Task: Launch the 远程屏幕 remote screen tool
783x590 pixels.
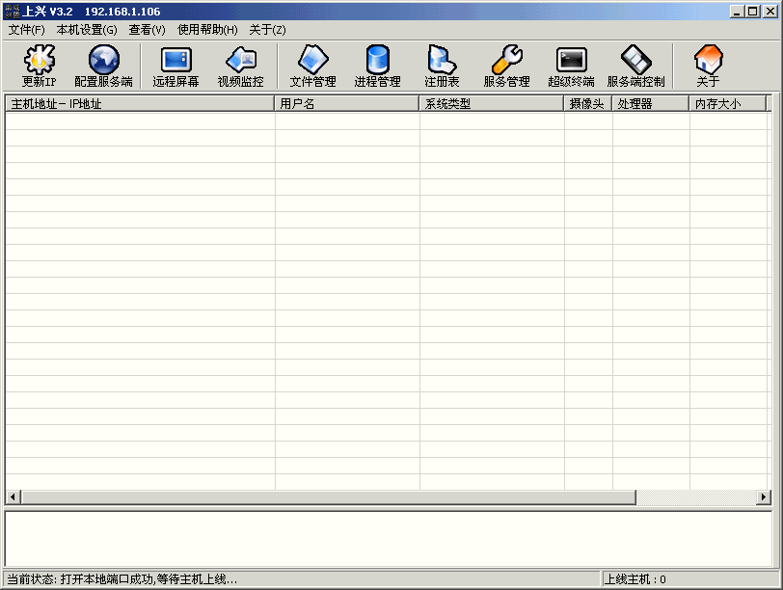Action: point(175,66)
